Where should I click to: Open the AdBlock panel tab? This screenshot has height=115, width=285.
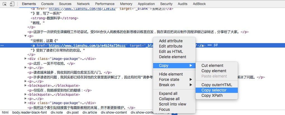click(x=199, y=4)
